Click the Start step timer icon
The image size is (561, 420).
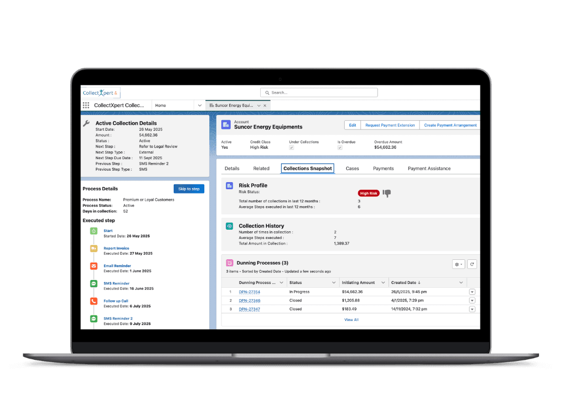click(x=94, y=231)
